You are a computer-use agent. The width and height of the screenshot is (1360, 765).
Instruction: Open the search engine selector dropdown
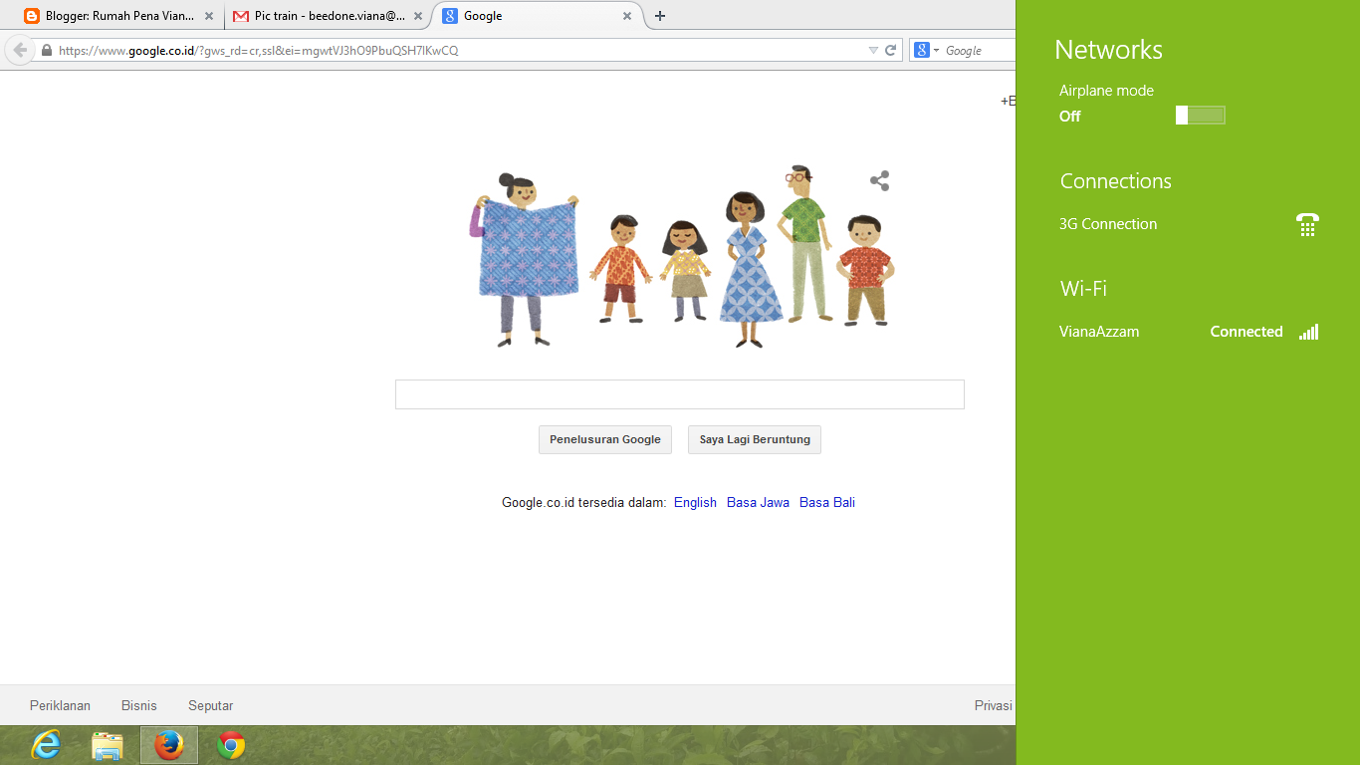[x=927, y=50]
